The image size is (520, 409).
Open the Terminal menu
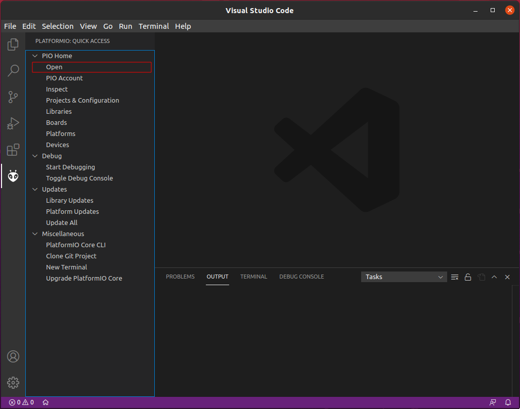coord(154,26)
